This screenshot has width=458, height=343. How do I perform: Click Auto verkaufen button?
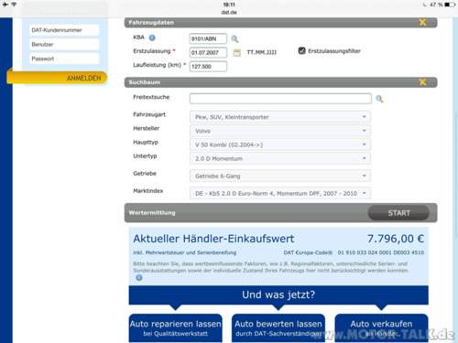[x=381, y=328]
